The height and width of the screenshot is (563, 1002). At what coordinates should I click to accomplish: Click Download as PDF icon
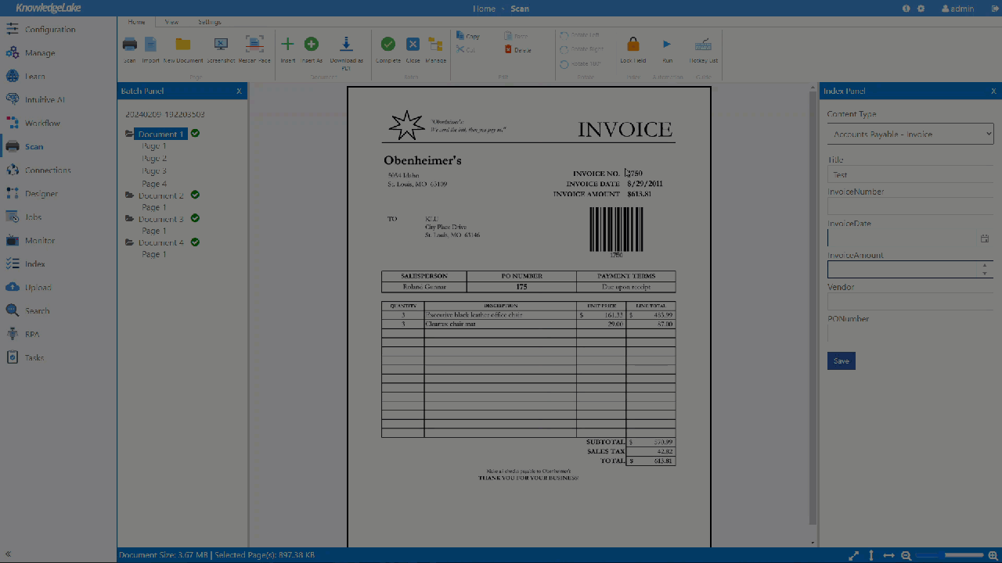346,45
